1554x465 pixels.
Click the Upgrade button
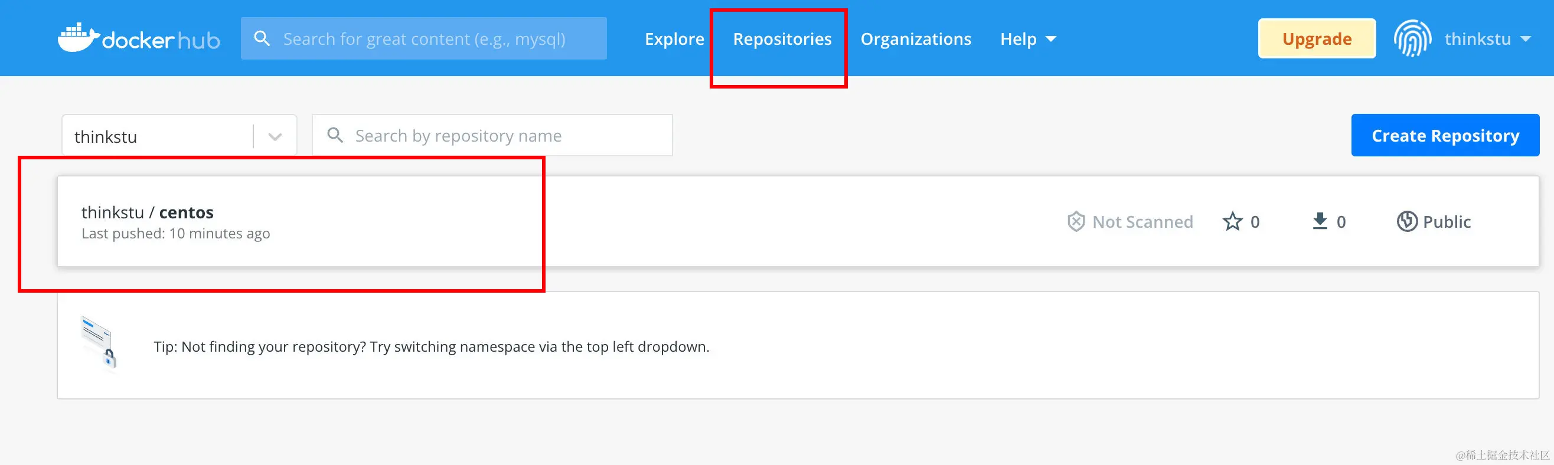click(x=1316, y=38)
